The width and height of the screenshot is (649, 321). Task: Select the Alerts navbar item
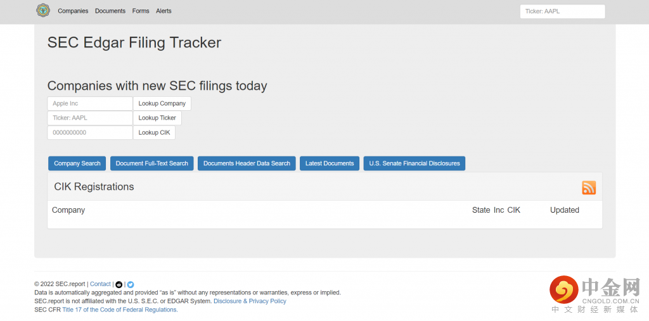pyautogui.click(x=164, y=11)
